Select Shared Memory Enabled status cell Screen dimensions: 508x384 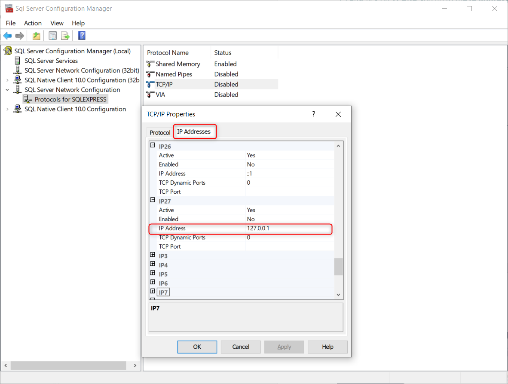click(226, 64)
